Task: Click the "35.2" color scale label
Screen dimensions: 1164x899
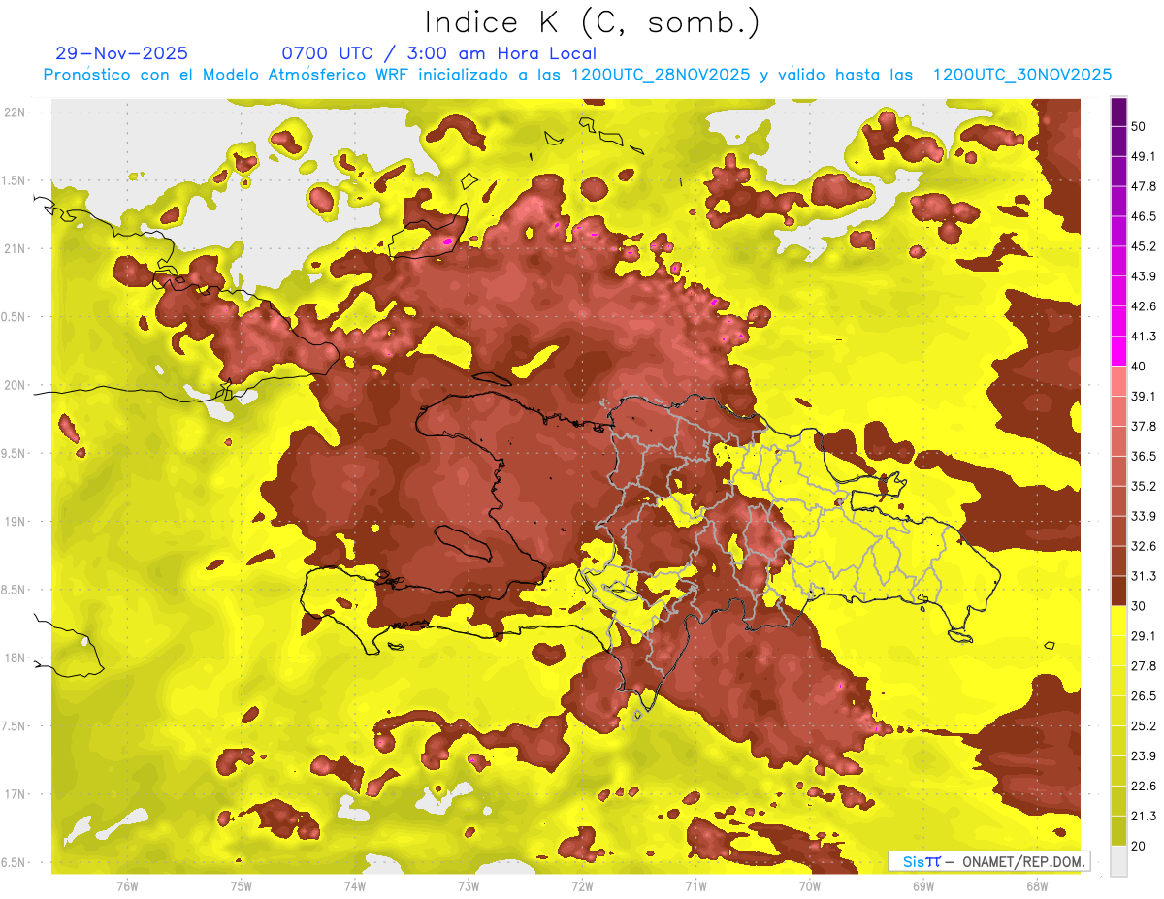Action: [1143, 486]
